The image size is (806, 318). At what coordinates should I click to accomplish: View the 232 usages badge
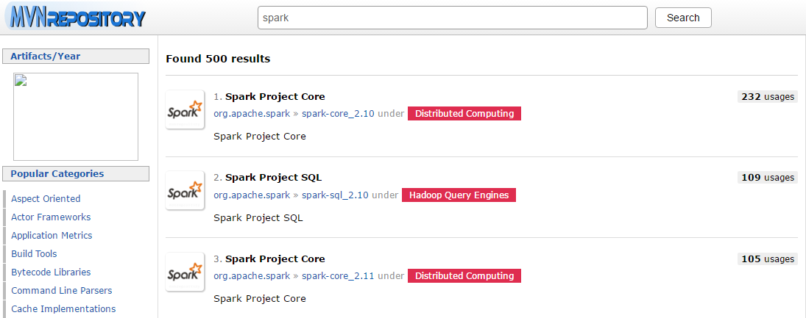click(x=768, y=96)
